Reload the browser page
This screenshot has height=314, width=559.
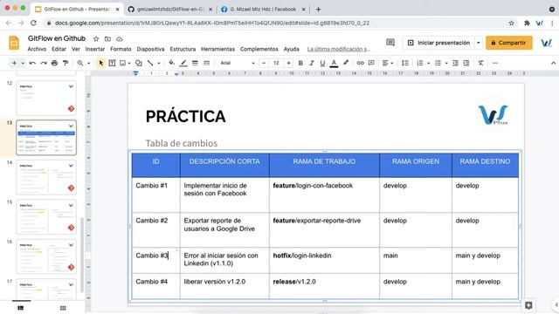click(x=33, y=24)
